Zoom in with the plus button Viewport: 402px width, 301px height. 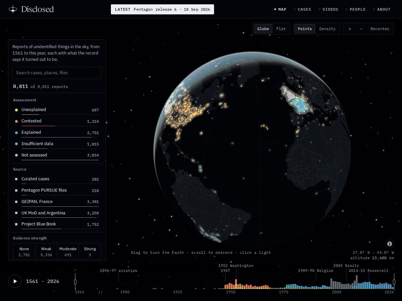350,29
